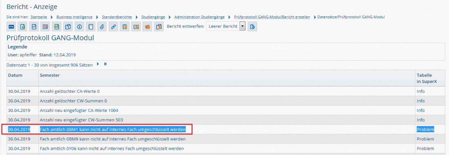Screen dimensions: 449x155
Task: Click the copy documents icon
Action: click(68, 26)
